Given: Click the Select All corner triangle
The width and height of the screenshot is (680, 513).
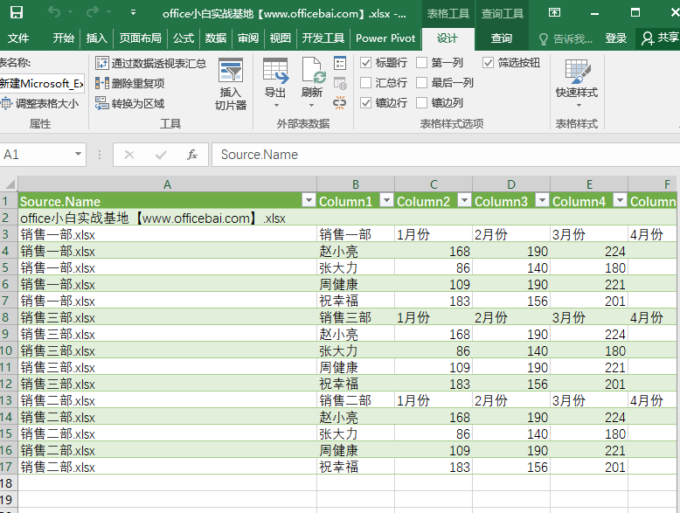Looking at the screenshot, I should click(9, 184).
